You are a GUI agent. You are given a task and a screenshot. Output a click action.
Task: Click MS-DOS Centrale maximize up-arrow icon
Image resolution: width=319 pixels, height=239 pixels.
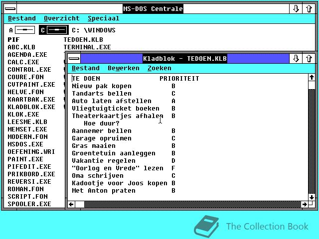tap(309, 9)
